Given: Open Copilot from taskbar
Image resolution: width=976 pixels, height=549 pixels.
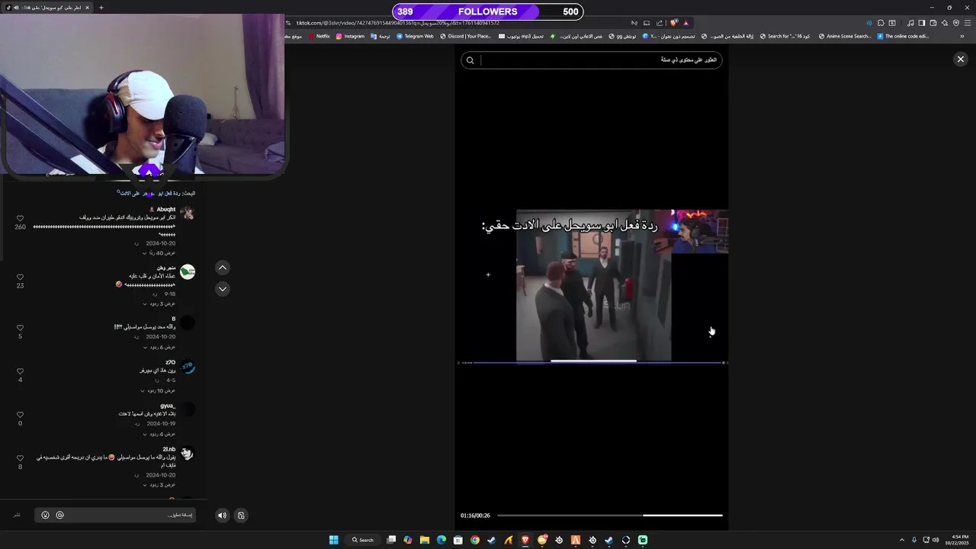Looking at the screenshot, I should coord(408,540).
